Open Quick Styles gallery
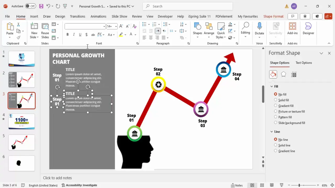Image resolution: width=335 pixels, height=188 pixels. 221,31
